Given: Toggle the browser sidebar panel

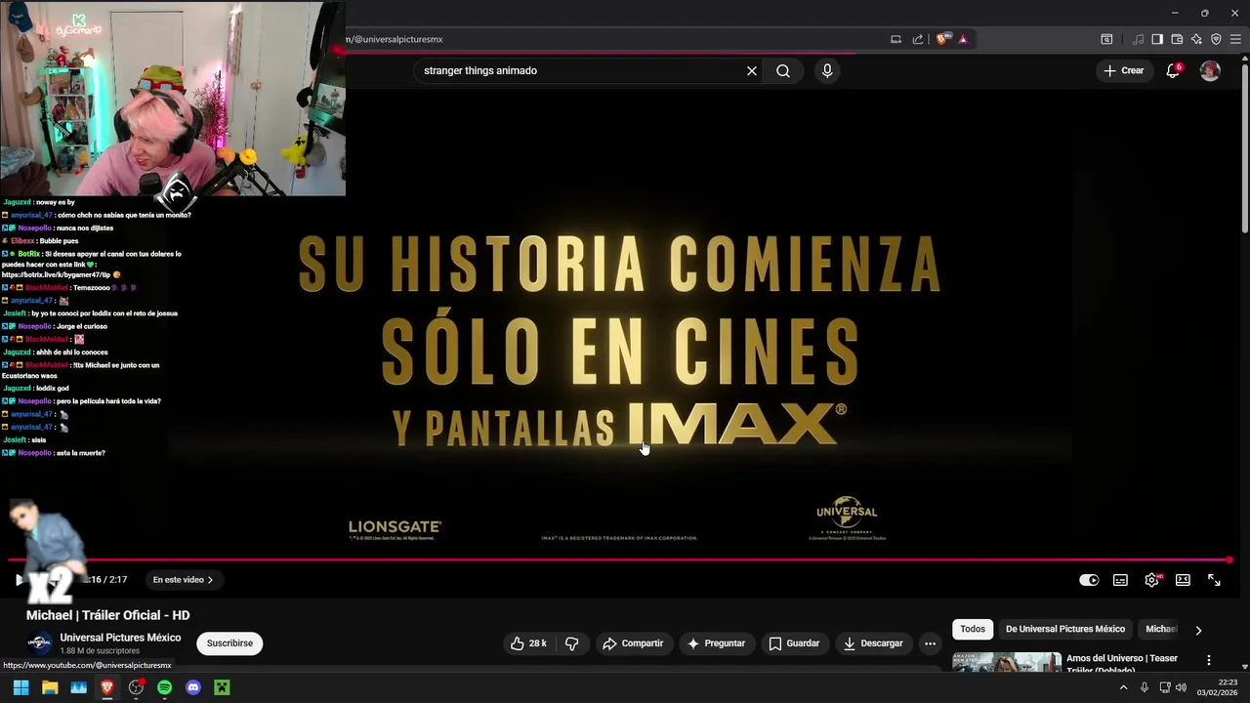Looking at the screenshot, I should 1157,39.
